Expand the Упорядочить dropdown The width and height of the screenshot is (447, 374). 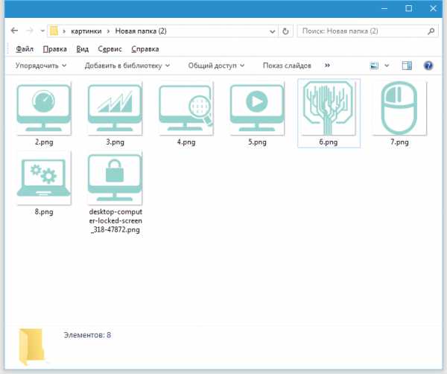(40, 66)
